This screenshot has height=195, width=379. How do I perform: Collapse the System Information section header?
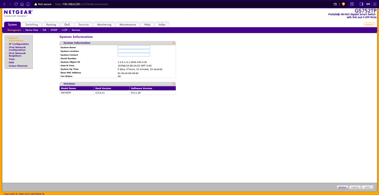[x=117, y=43]
